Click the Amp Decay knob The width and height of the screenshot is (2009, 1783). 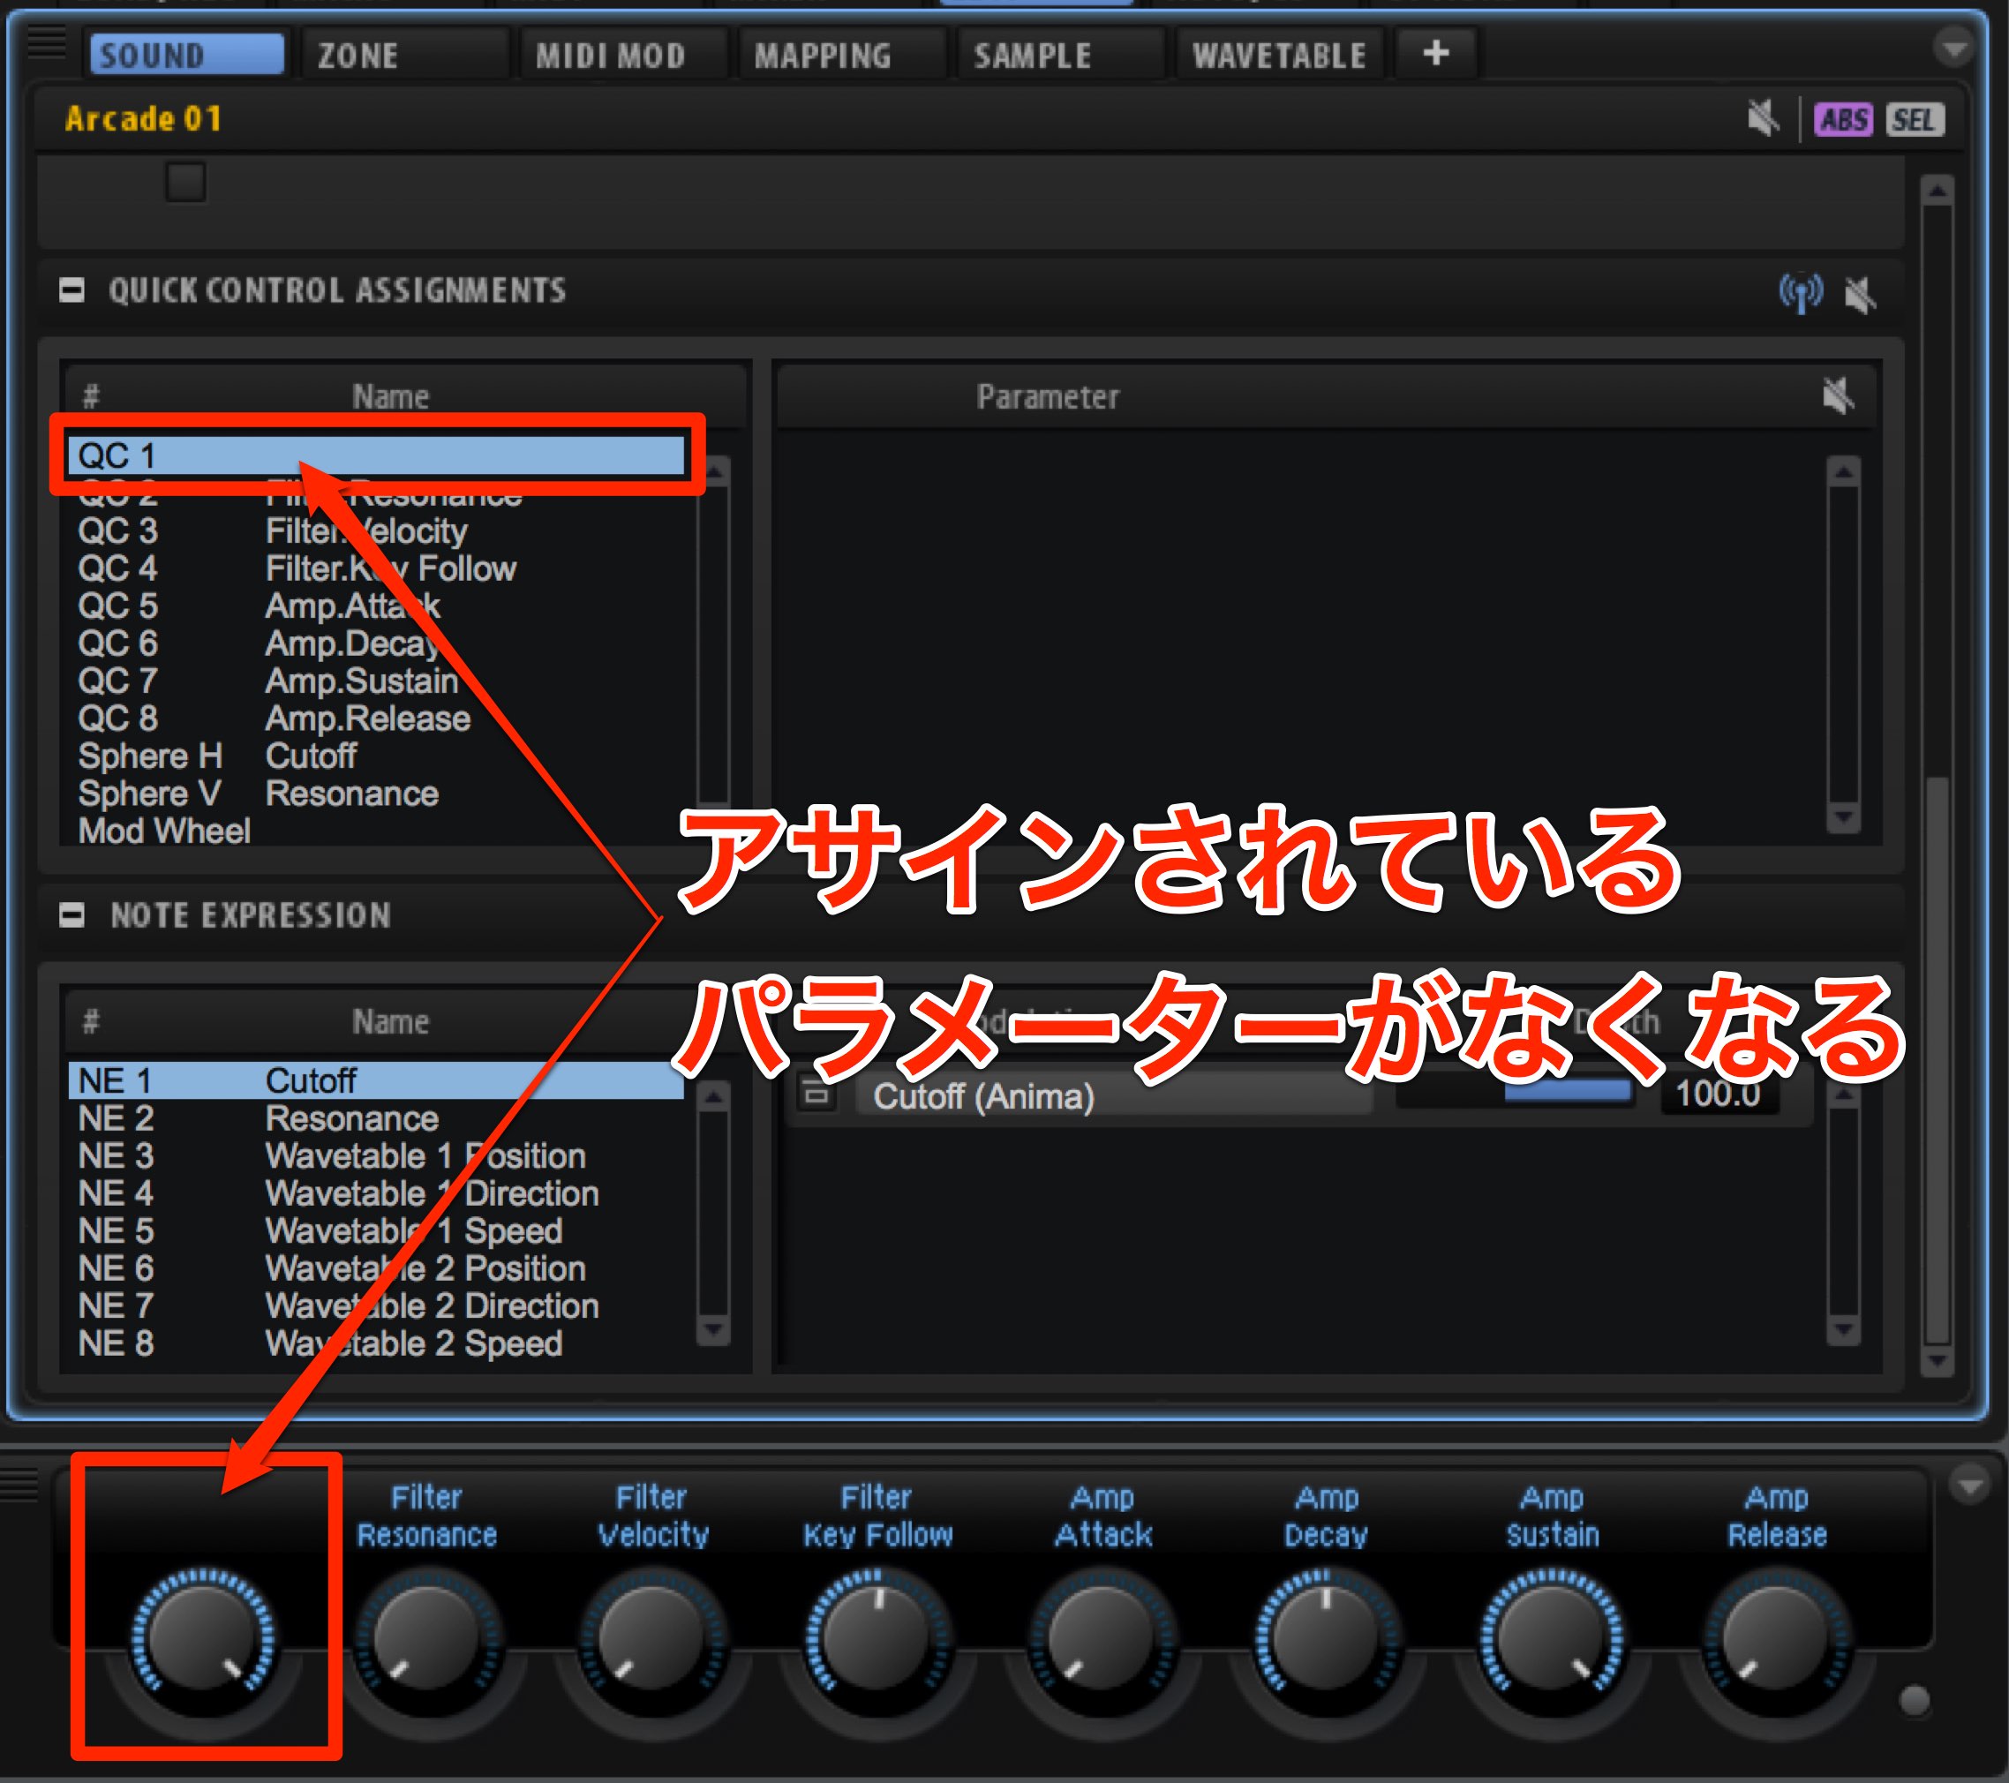pyautogui.click(x=1326, y=1638)
